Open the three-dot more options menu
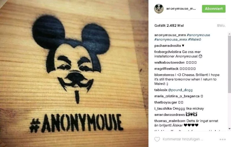The image size is (231, 147). 222,139
